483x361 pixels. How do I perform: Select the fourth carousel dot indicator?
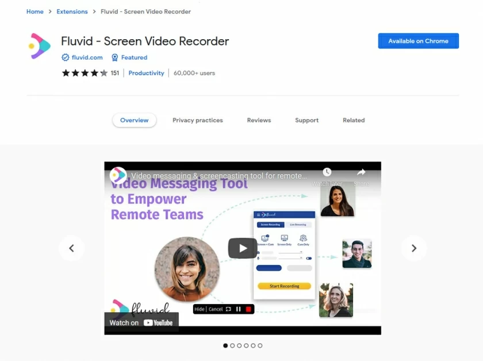[x=246, y=345]
